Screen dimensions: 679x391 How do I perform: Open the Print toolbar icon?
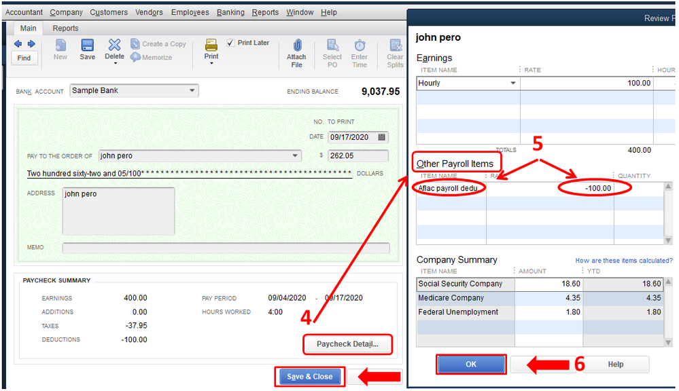point(211,45)
